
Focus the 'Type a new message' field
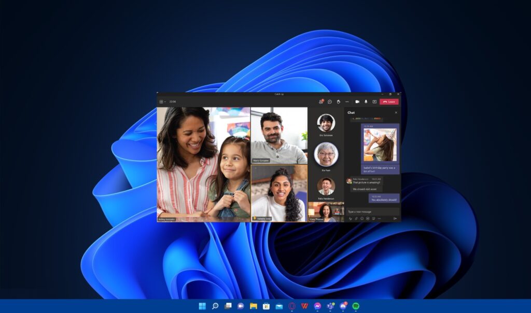point(372,212)
